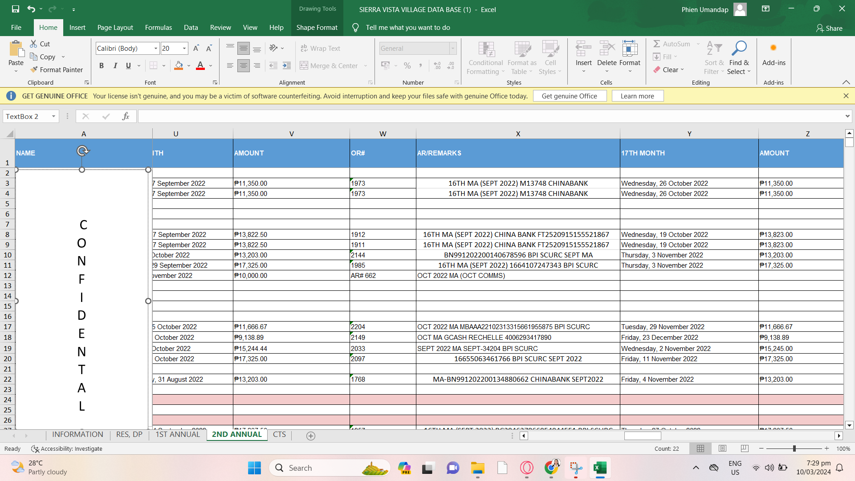Click Accessibility: Investigate in status bar
This screenshot has width=855, height=481.
tap(67, 448)
